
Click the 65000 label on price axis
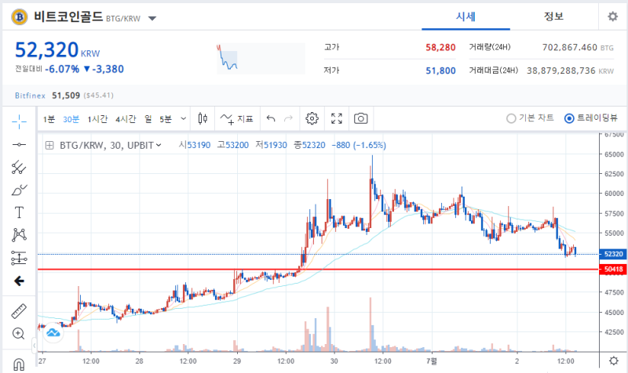click(614, 154)
